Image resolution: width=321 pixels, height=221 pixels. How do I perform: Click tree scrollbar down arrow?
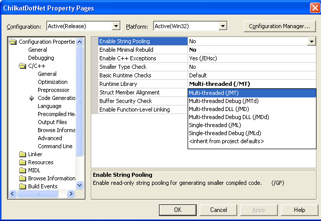(x=79, y=185)
